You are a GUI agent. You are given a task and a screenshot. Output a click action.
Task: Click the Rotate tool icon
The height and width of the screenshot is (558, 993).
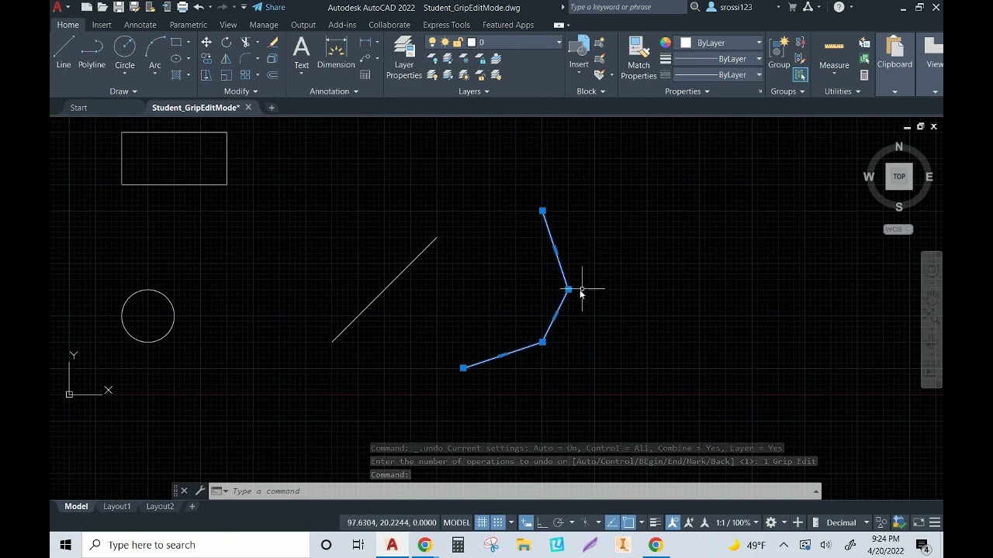pos(226,43)
